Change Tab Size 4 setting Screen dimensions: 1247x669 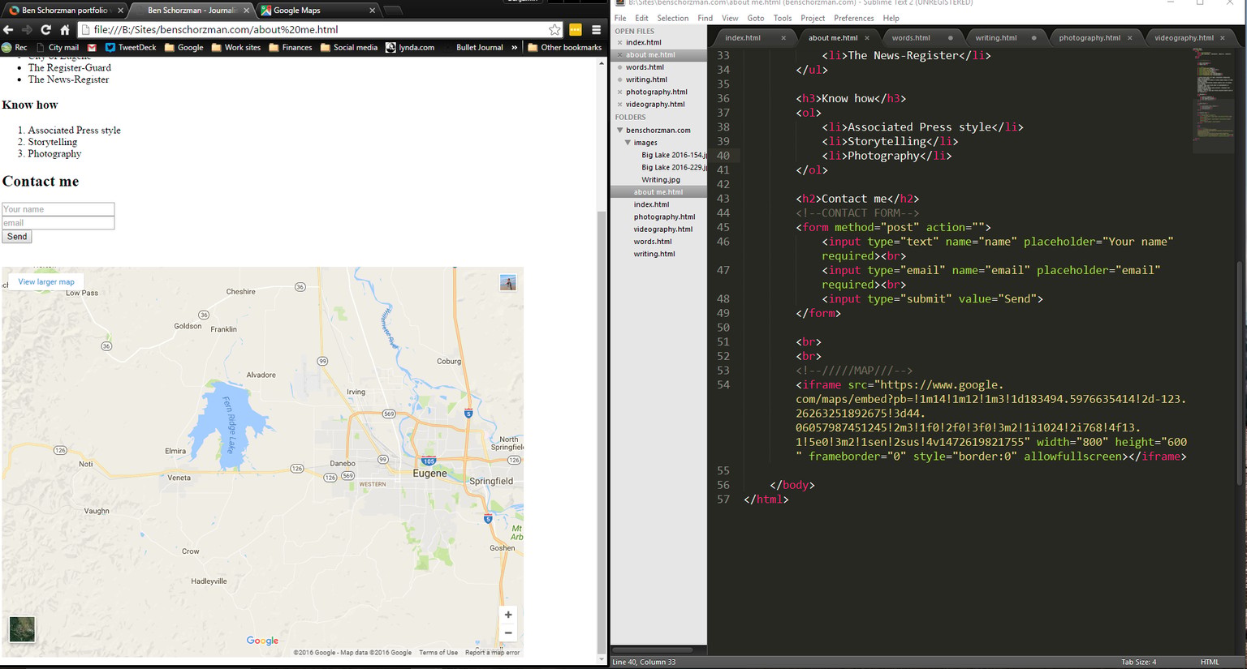(1138, 662)
